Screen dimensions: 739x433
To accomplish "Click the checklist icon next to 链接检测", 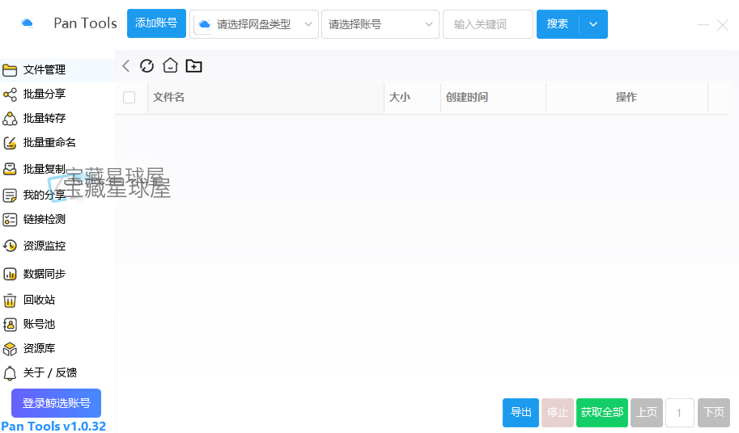I will click(10, 220).
